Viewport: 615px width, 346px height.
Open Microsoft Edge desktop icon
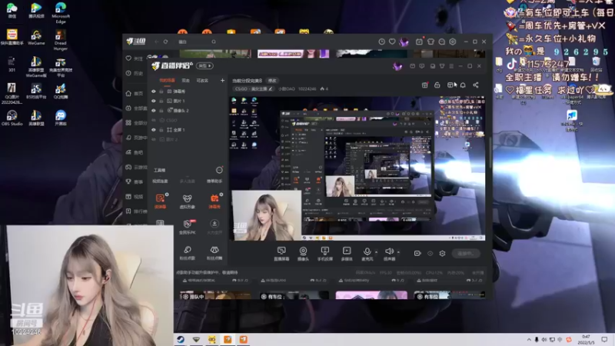click(x=61, y=13)
